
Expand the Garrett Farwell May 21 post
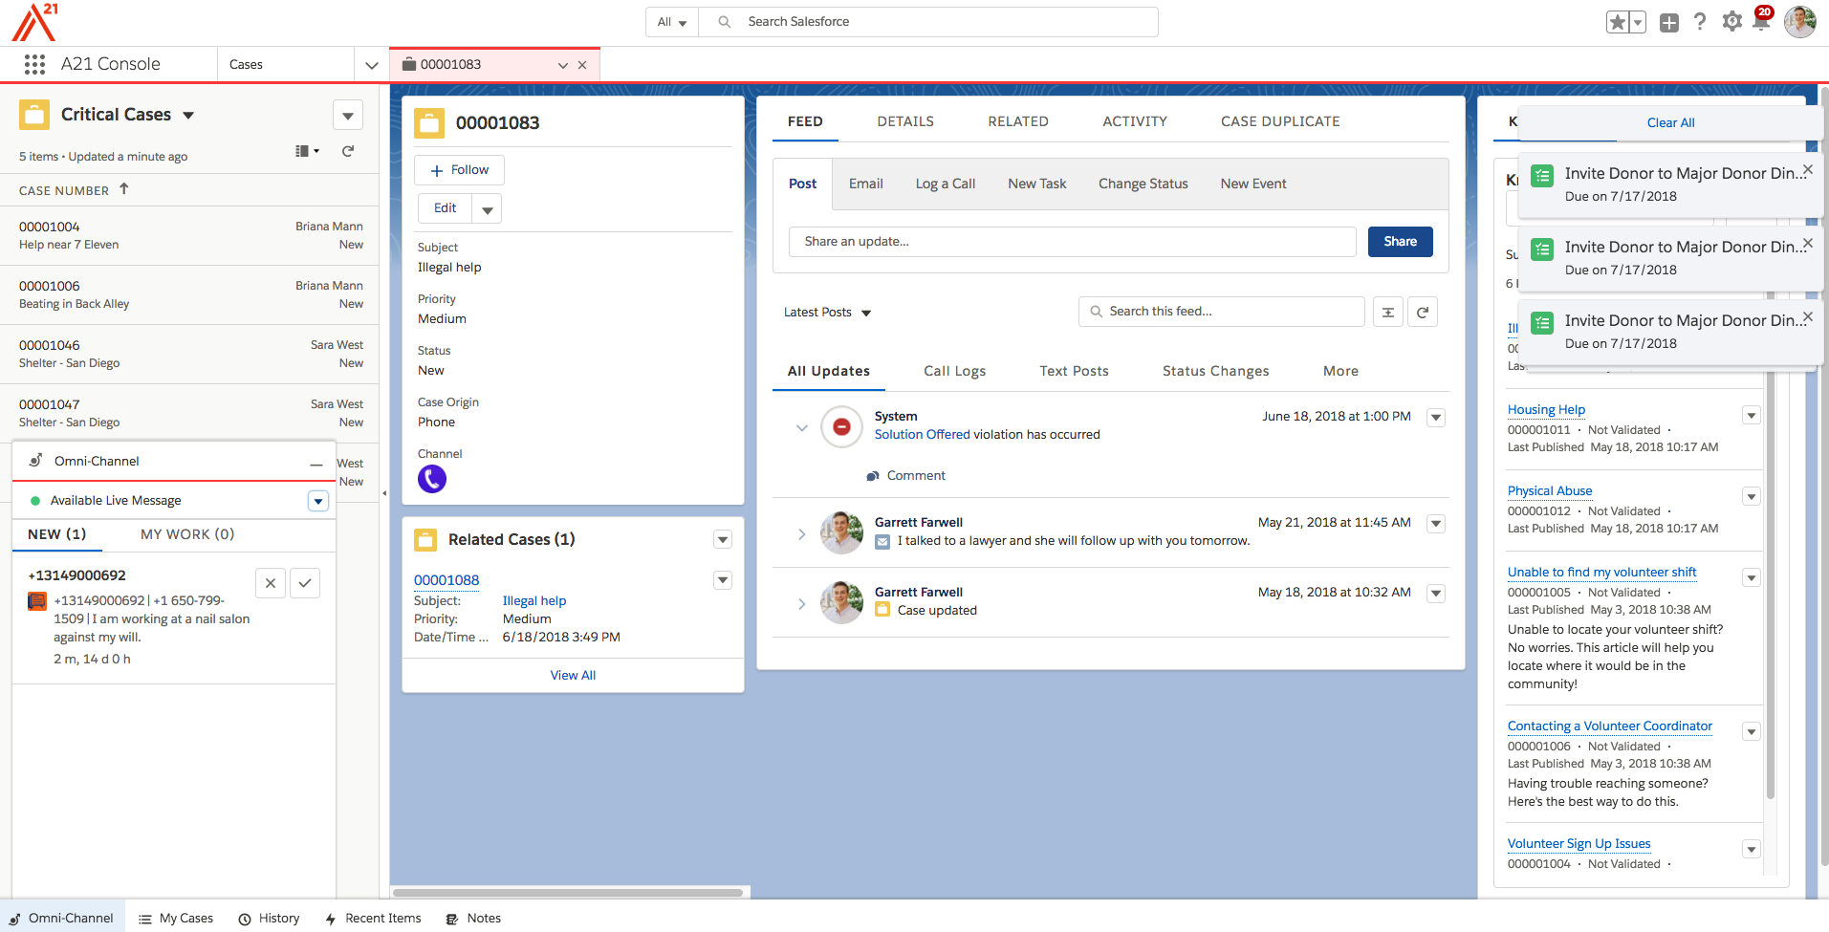801,534
